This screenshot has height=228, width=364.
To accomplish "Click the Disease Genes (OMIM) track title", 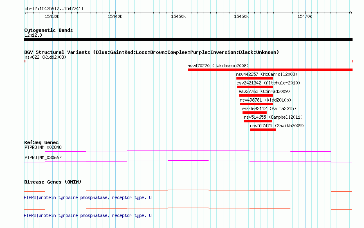I will click(53, 182).
